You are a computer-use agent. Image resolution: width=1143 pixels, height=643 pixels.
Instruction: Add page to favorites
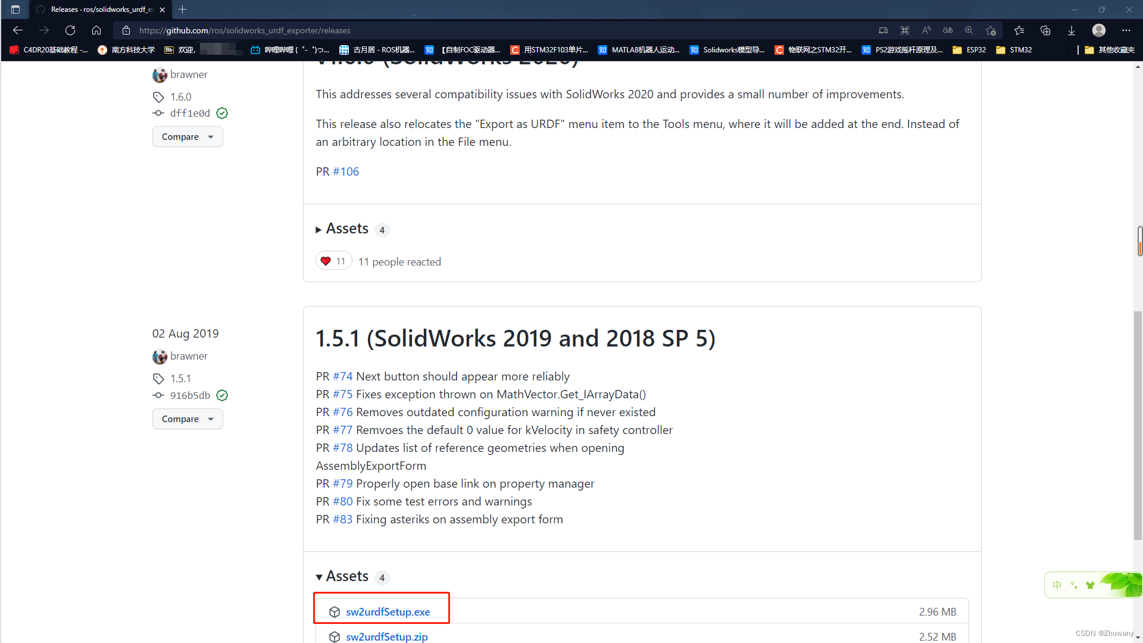(991, 30)
